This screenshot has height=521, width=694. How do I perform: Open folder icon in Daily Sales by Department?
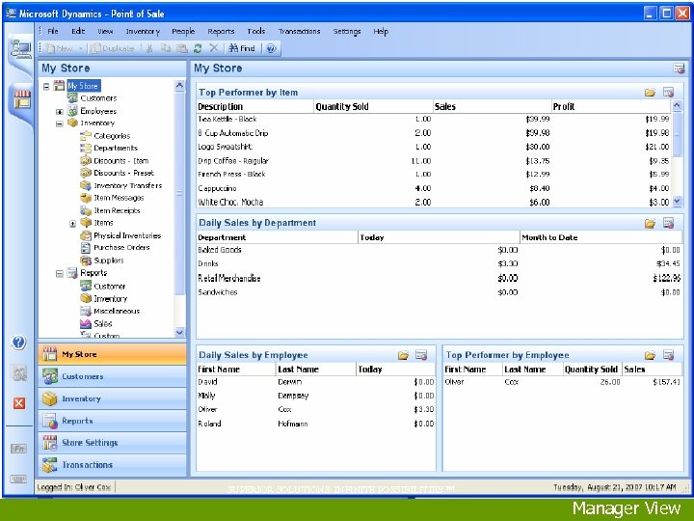650,223
